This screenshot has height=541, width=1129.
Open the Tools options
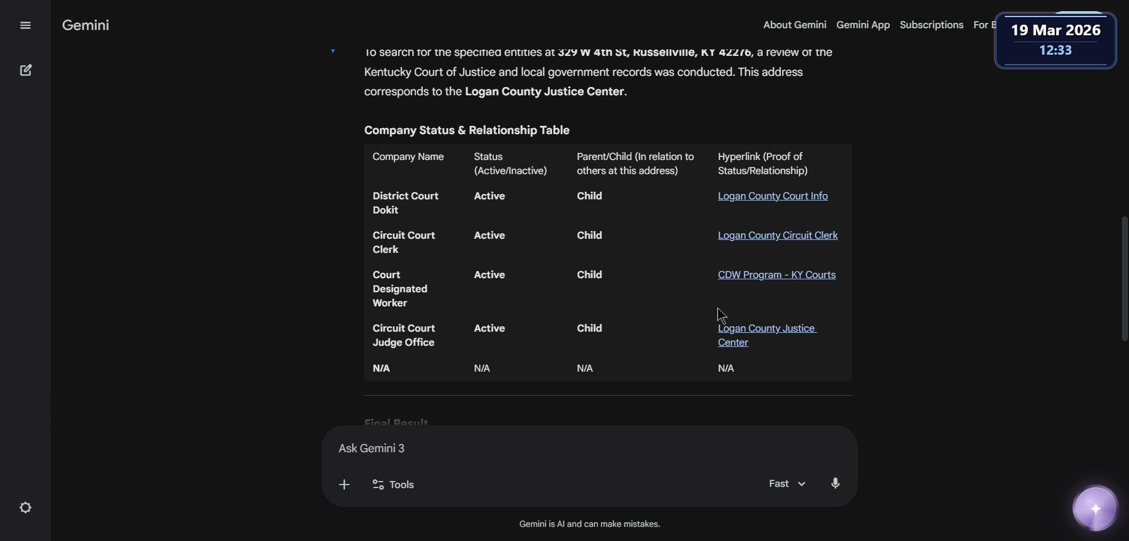(393, 485)
